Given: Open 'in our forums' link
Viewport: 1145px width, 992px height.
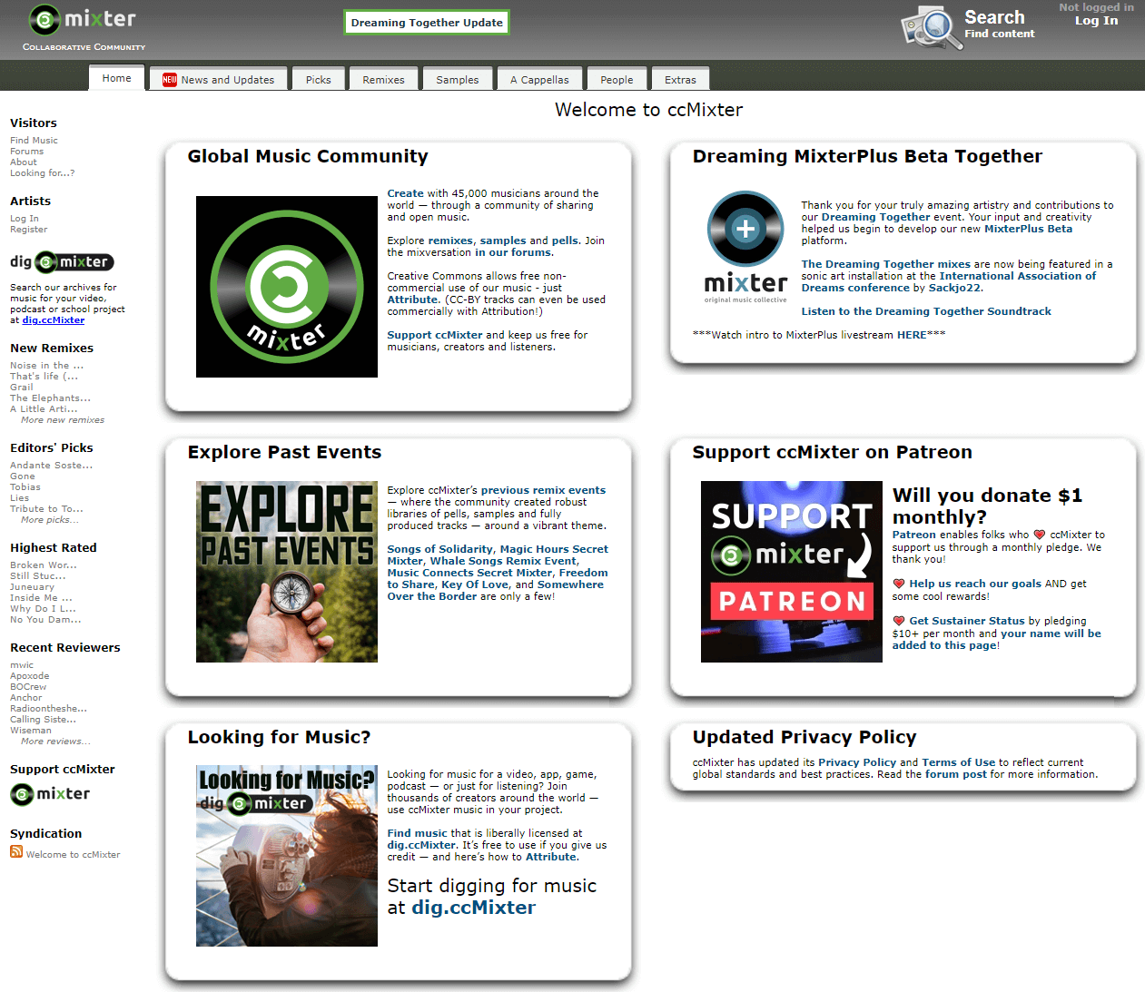Looking at the screenshot, I should 514,252.
